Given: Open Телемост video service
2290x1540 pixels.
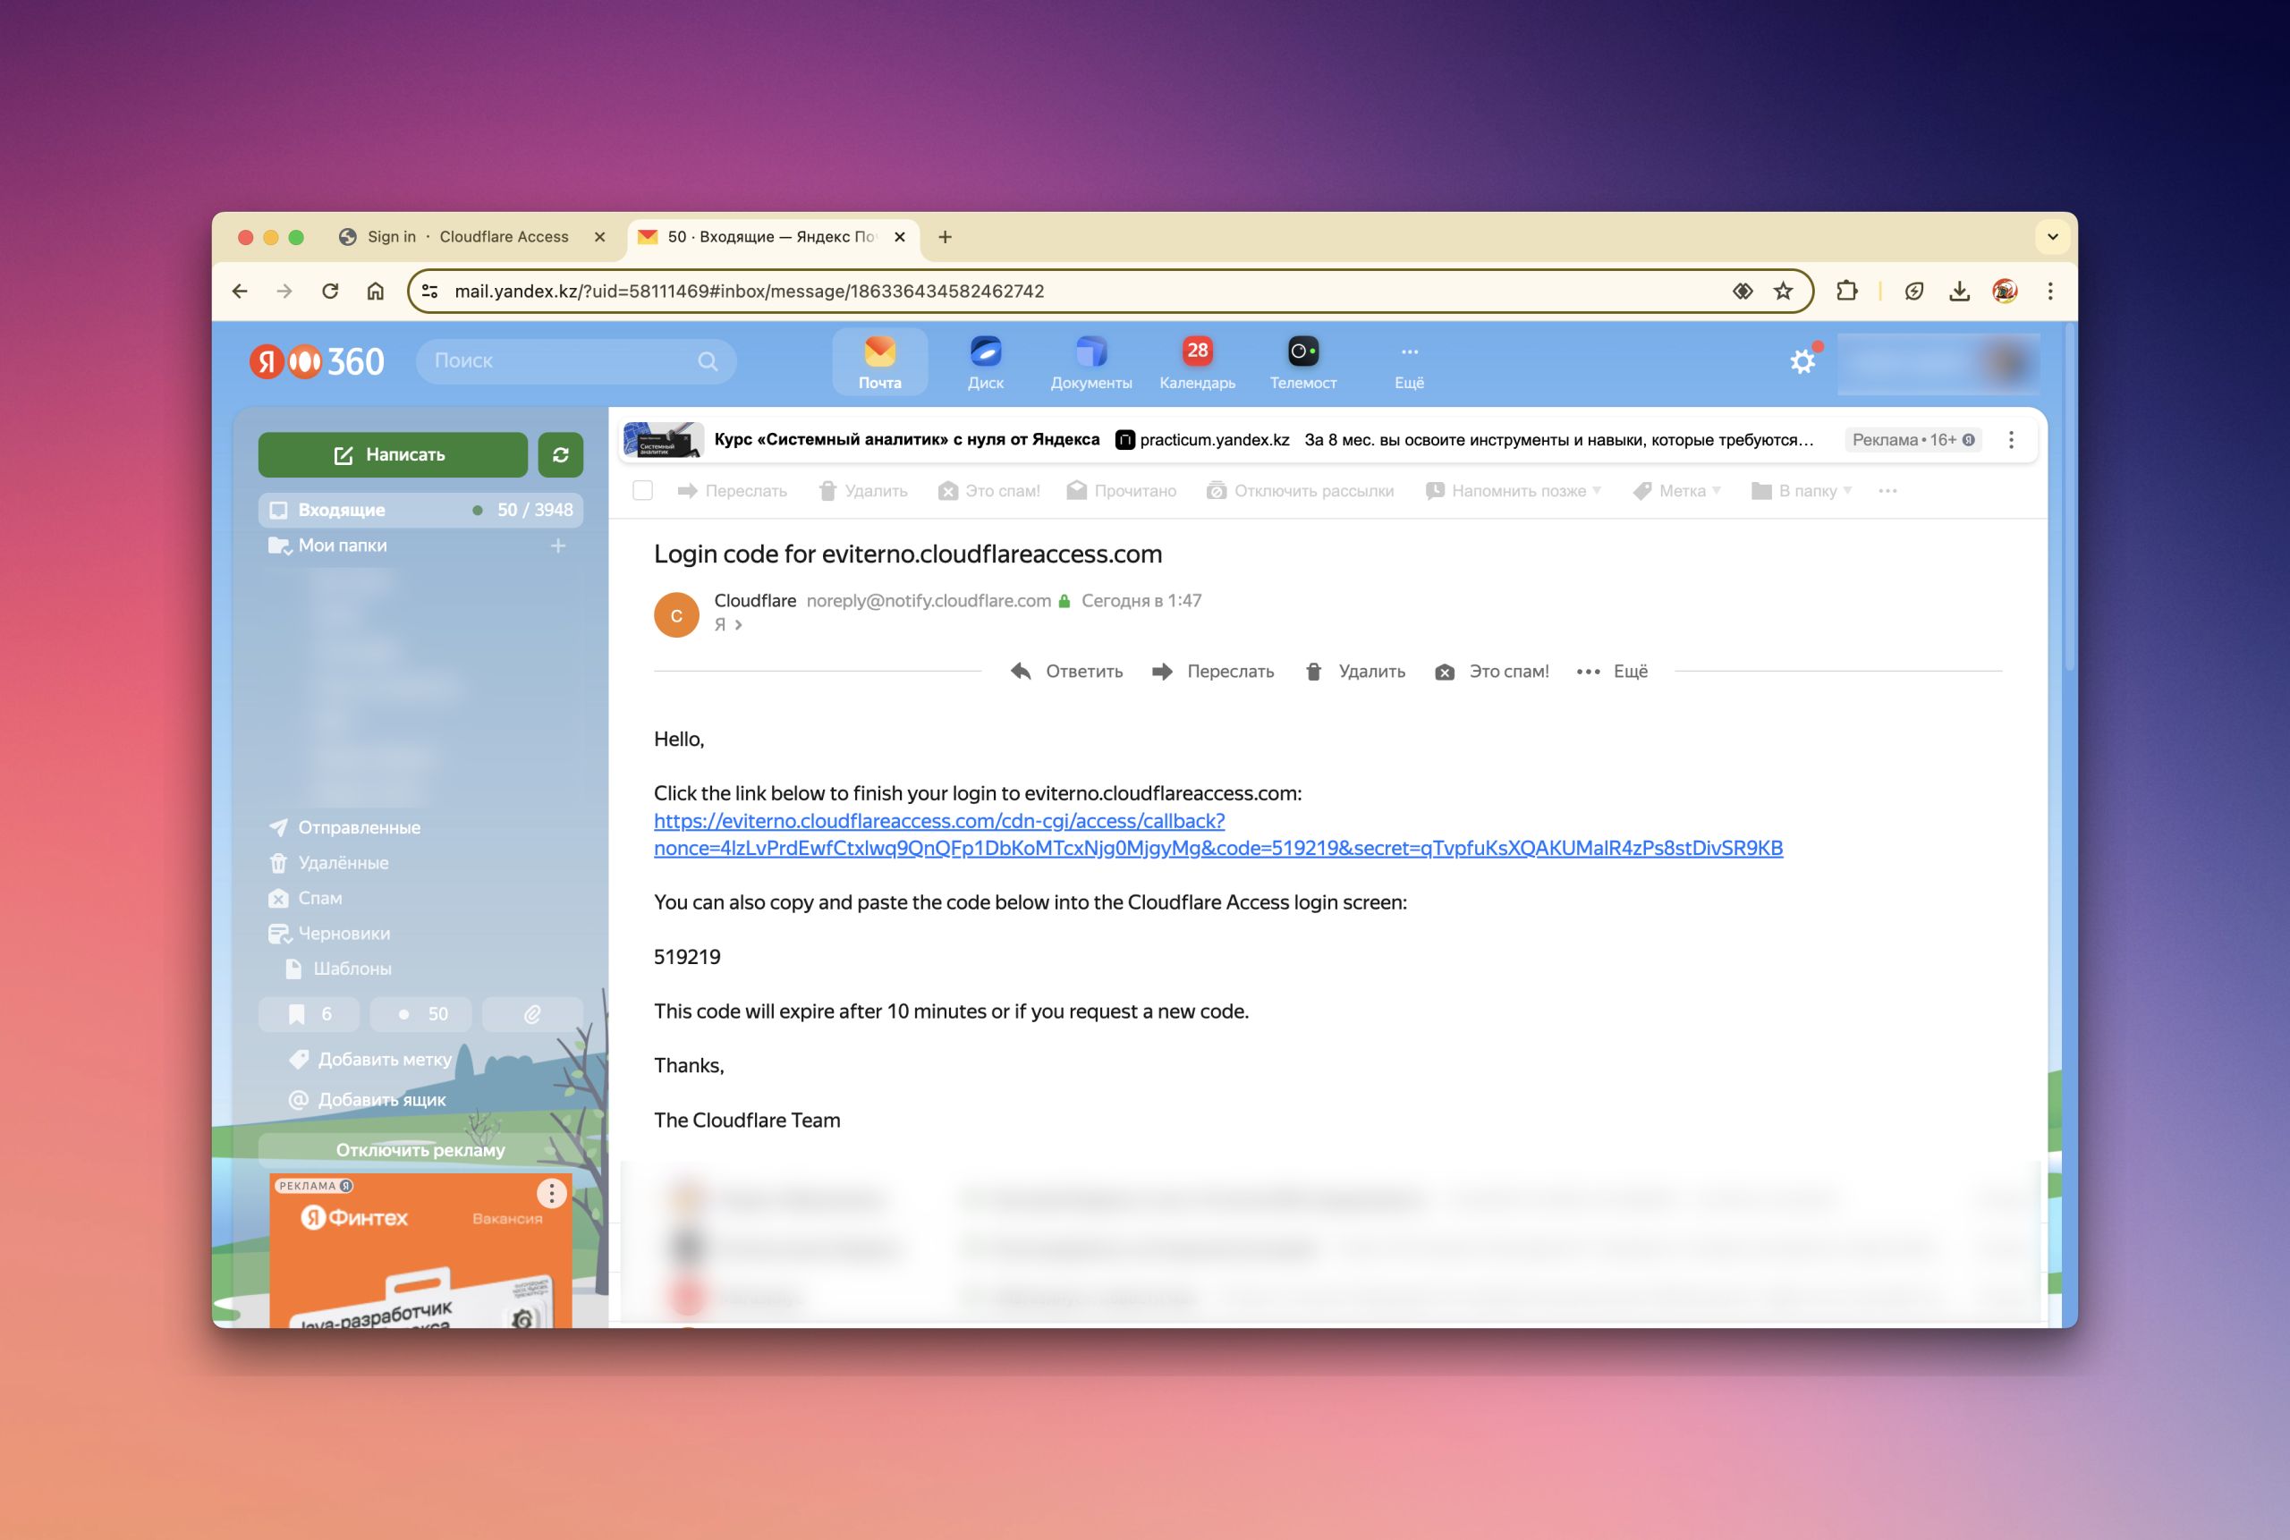Looking at the screenshot, I should [1302, 362].
